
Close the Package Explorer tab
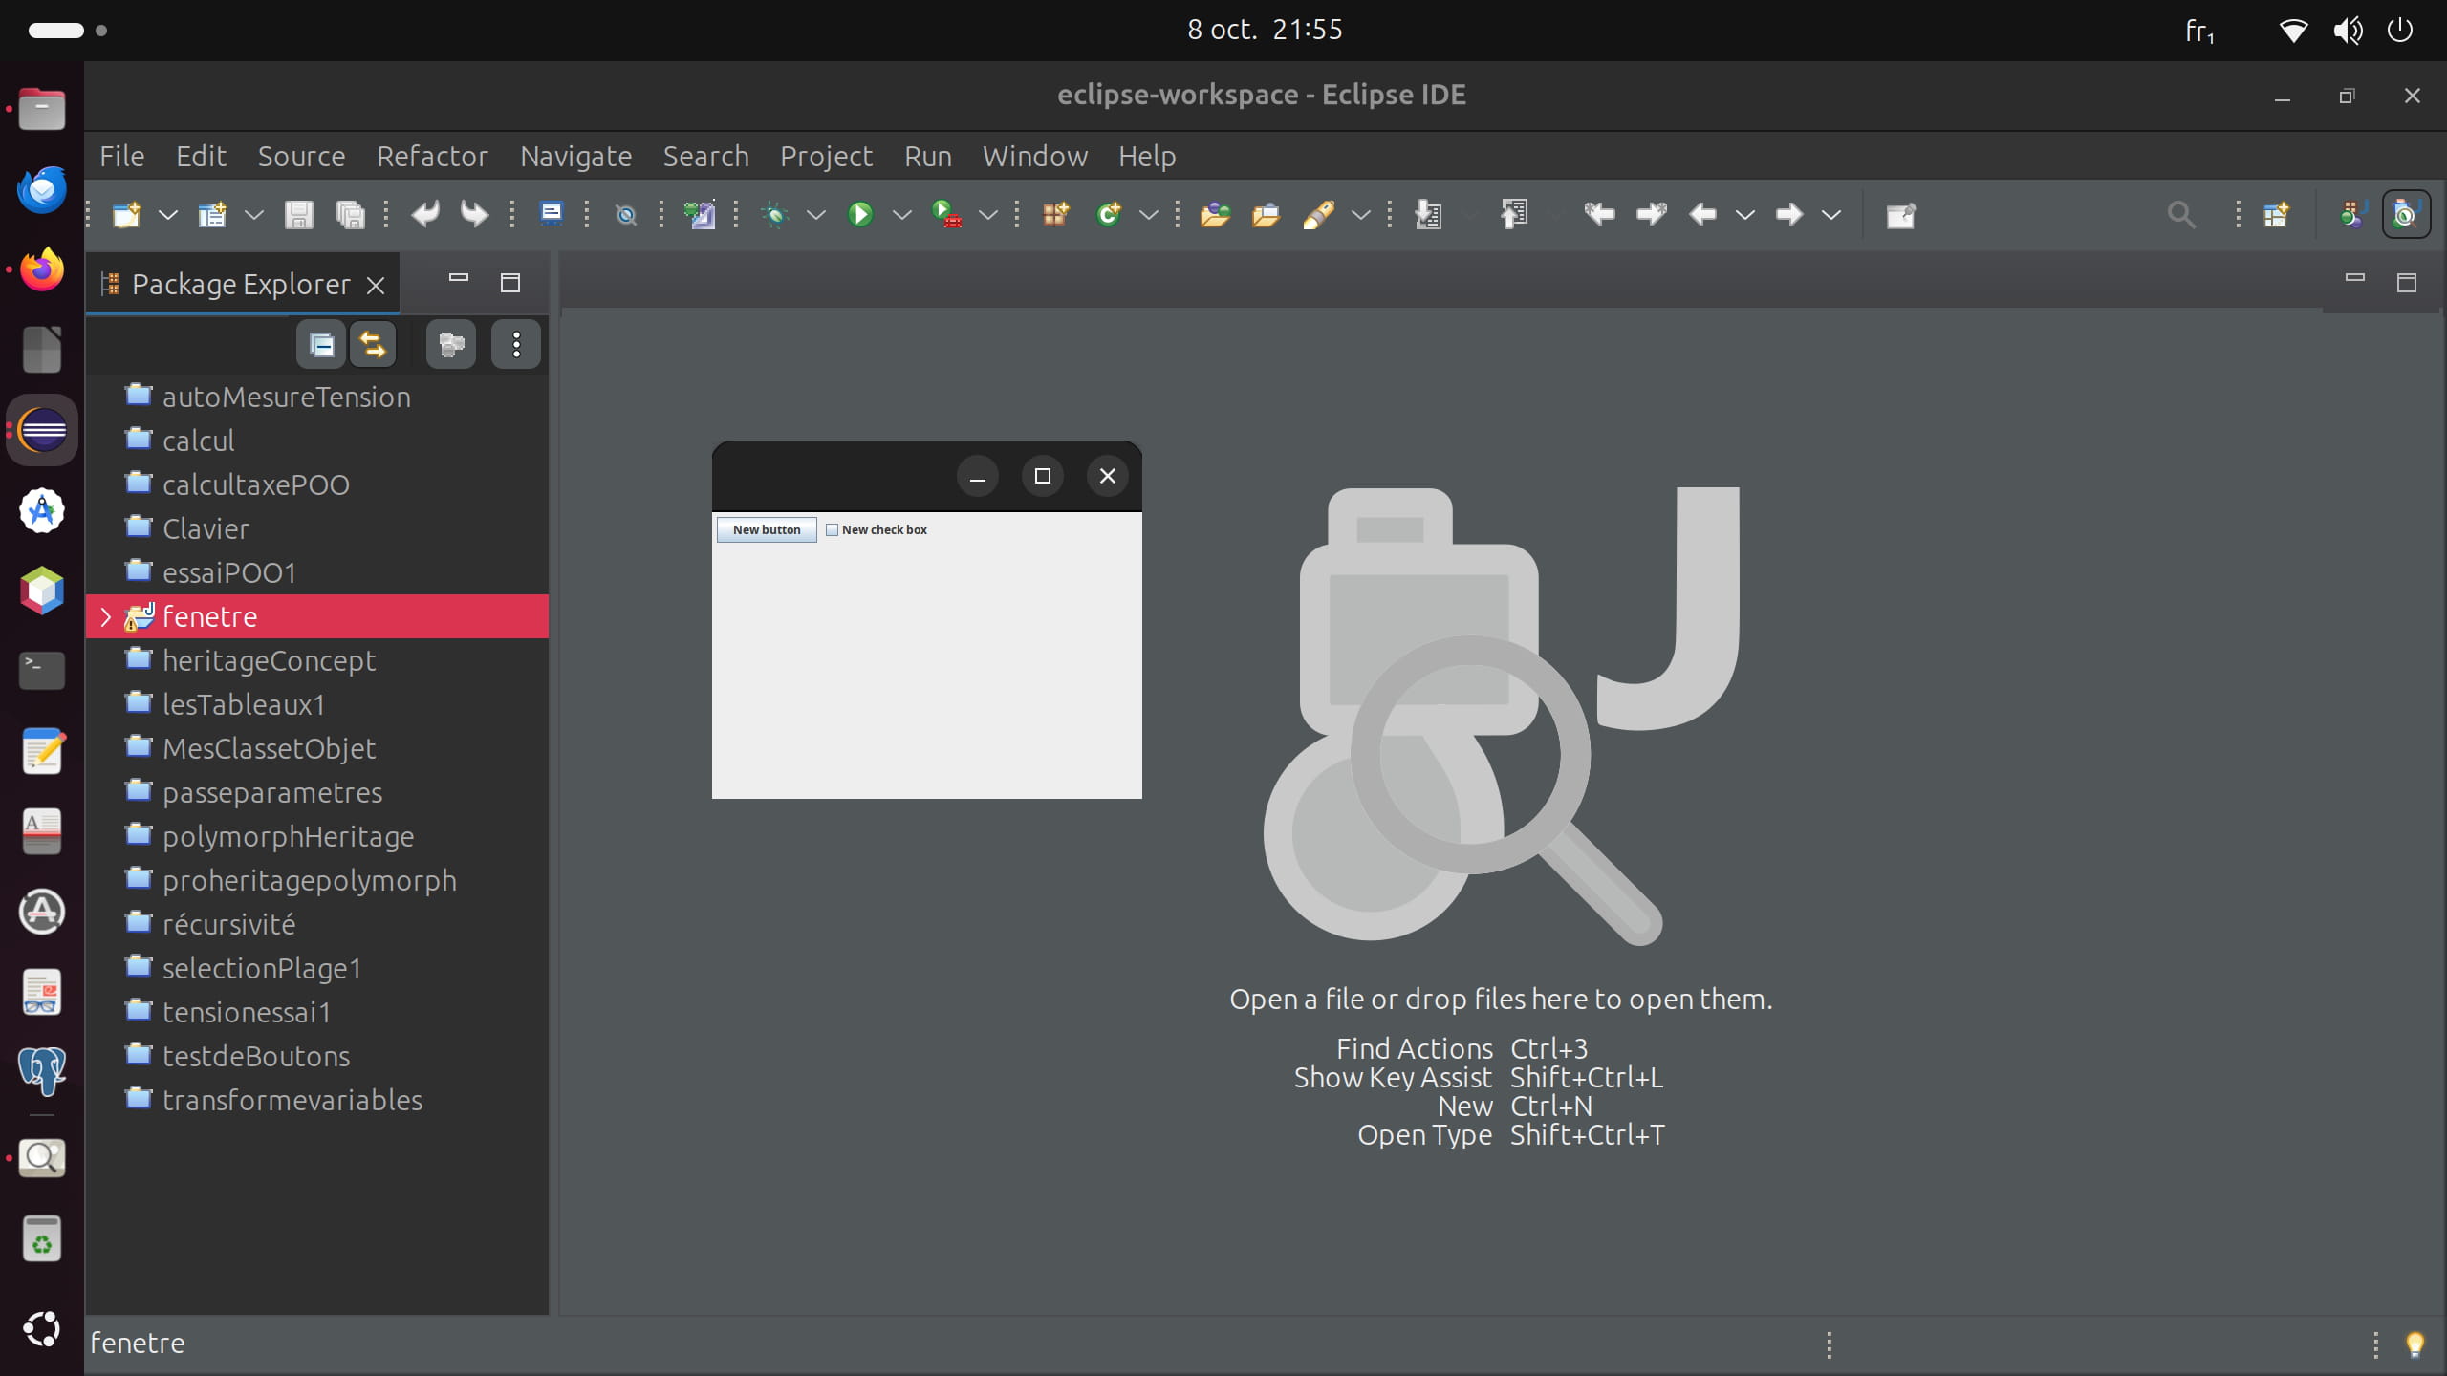(x=376, y=285)
